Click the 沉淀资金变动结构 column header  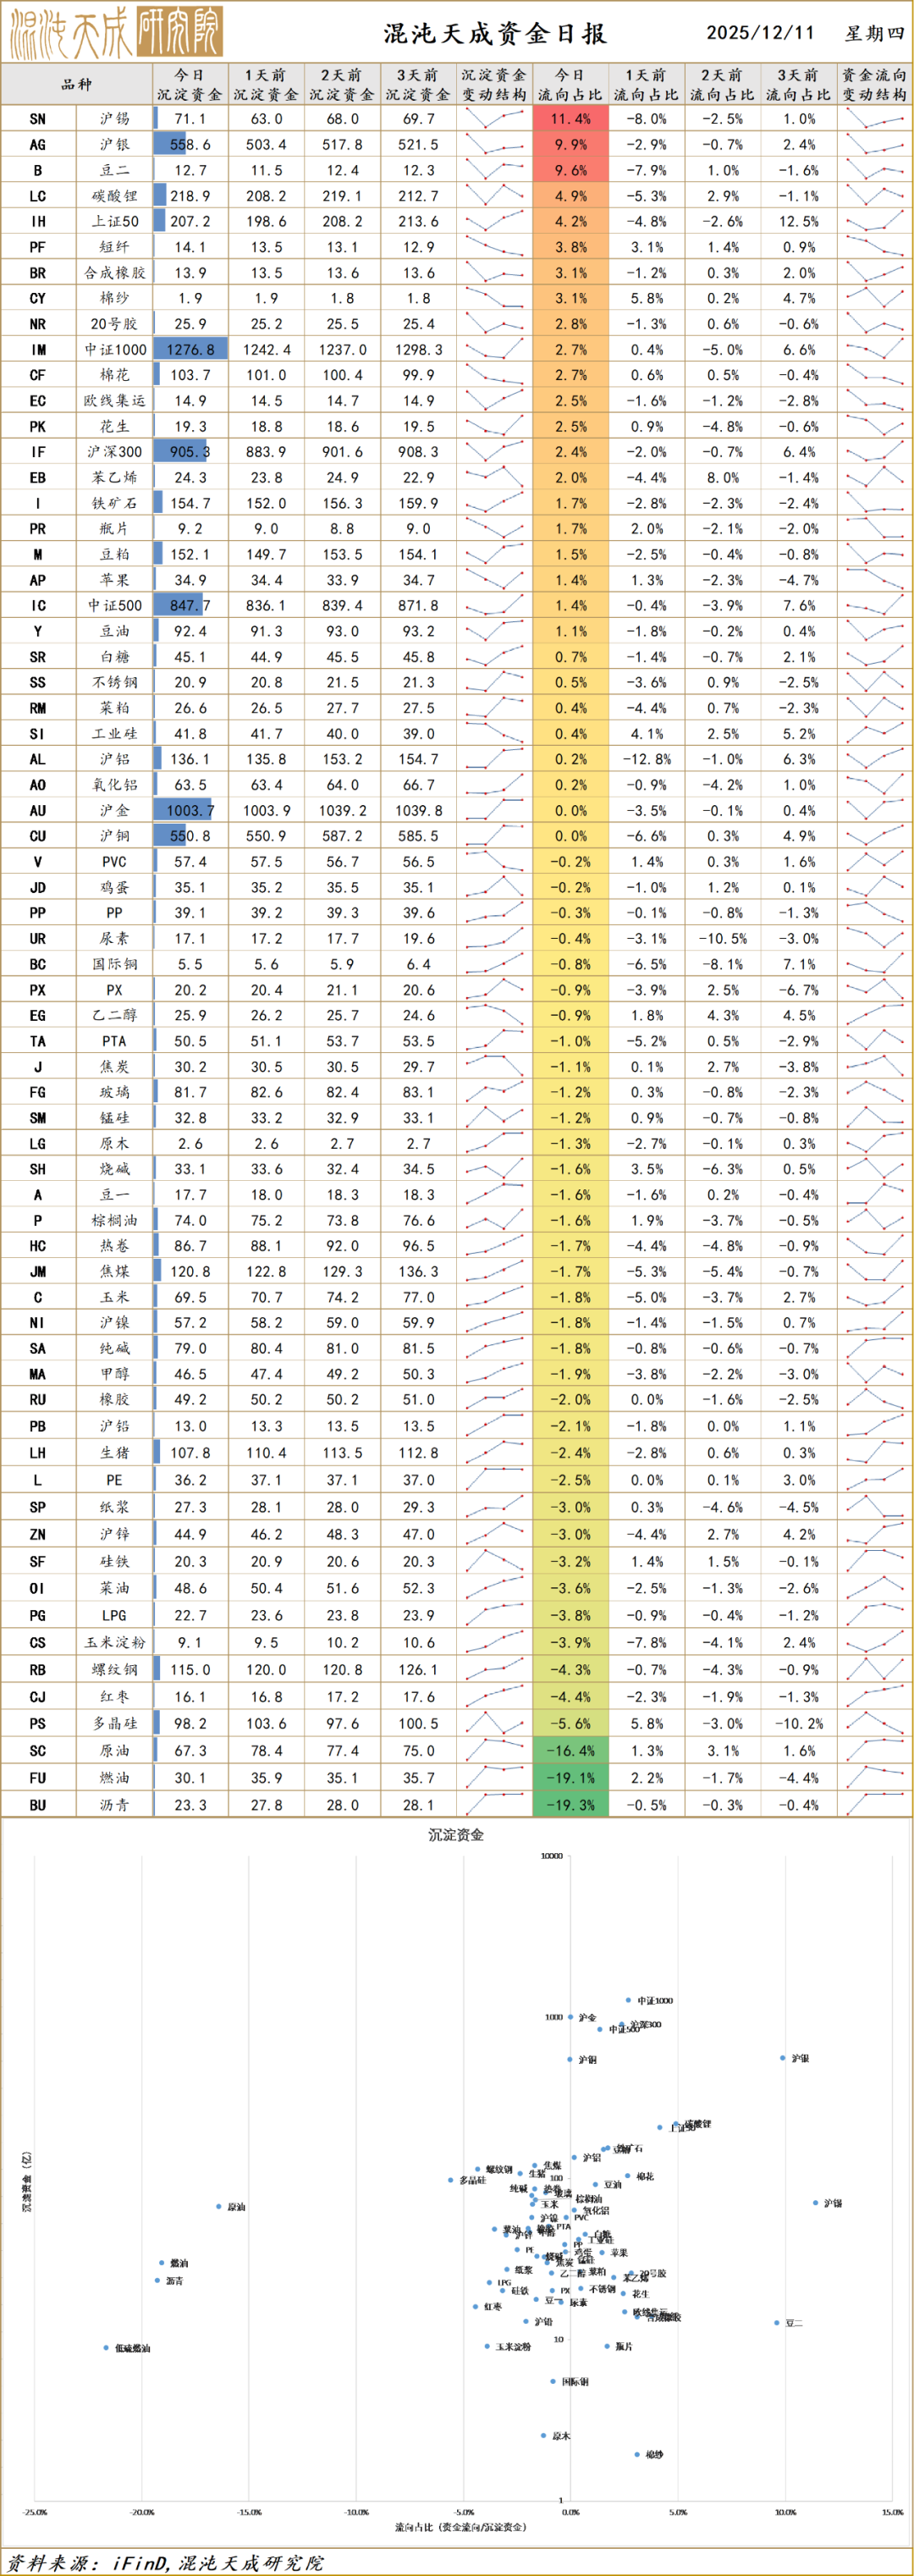(494, 84)
